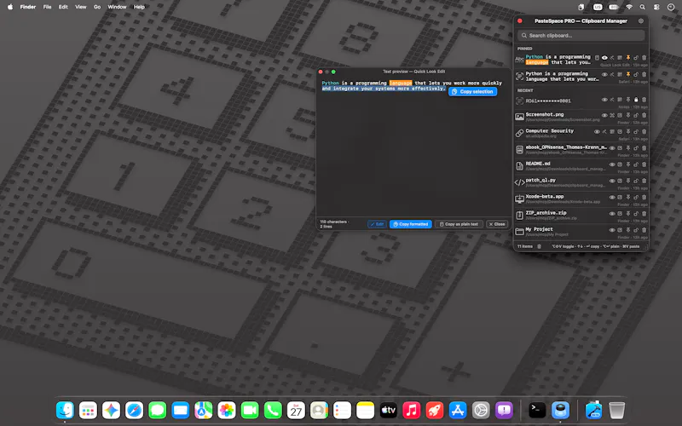The height and width of the screenshot is (426, 682).
Task: Click the highlighted word language in preview
Action: (x=401, y=83)
